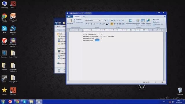Click Find (Поиск) in the ribbon
185x104 pixels.
tap(156, 19)
